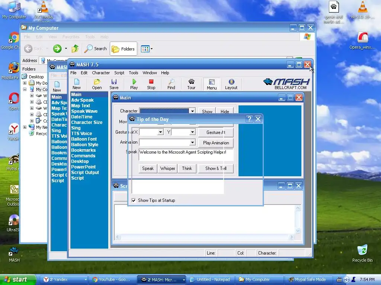Launch the Tour from the MASH toolbar

[x=191, y=84]
